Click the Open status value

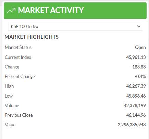coord(140,48)
